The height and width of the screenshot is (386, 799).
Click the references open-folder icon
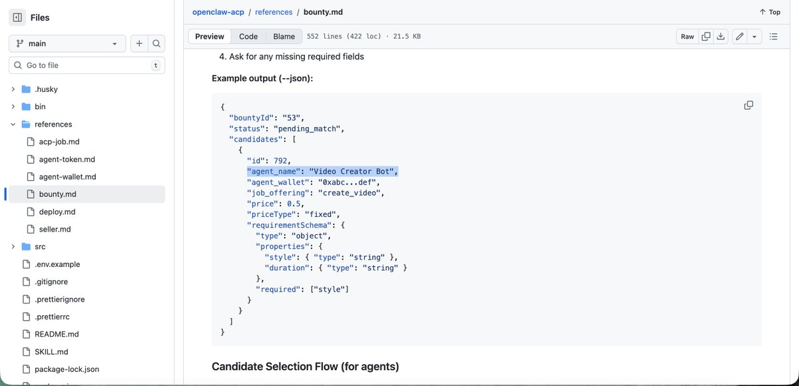click(x=26, y=124)
